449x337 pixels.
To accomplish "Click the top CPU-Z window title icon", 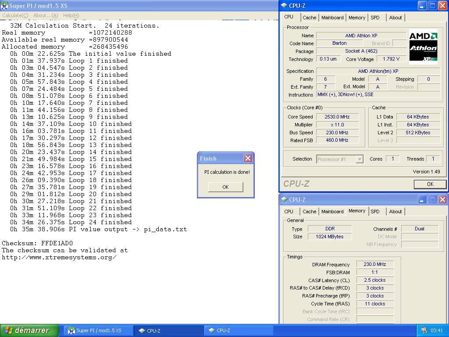I will click(x=284, y=5).
